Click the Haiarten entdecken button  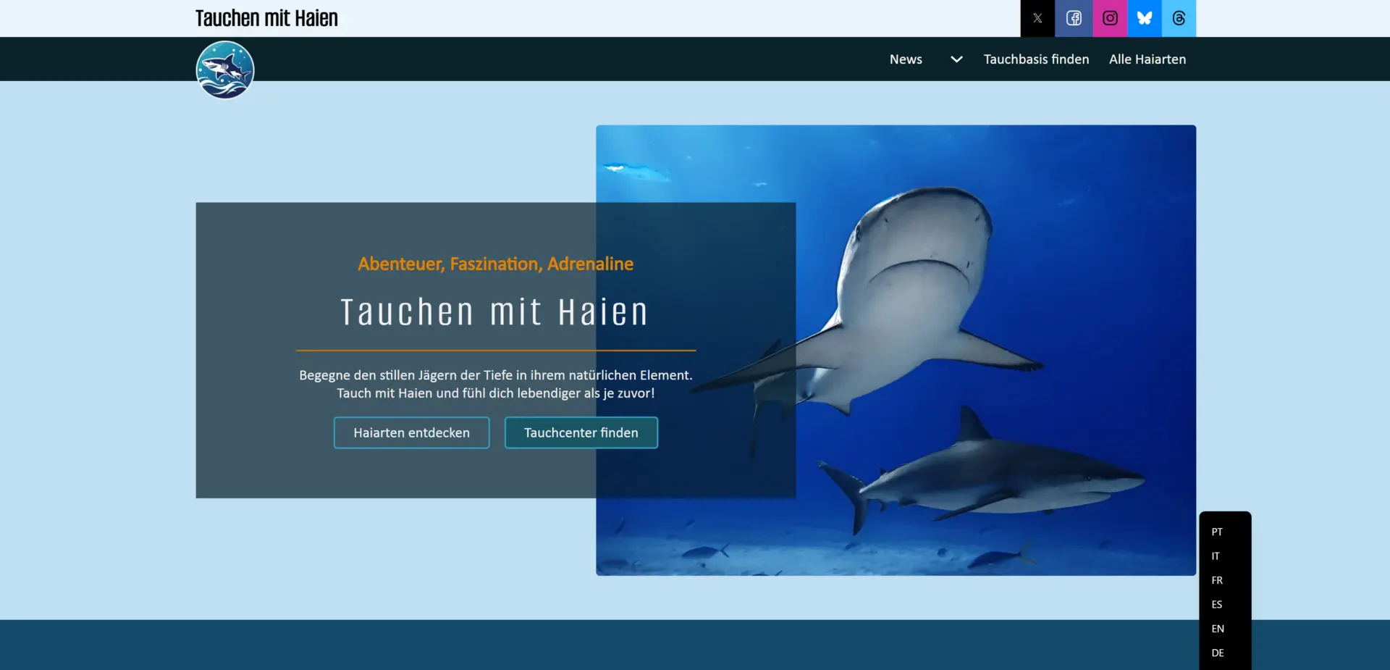pyautogui.click(x=411, y=432)
